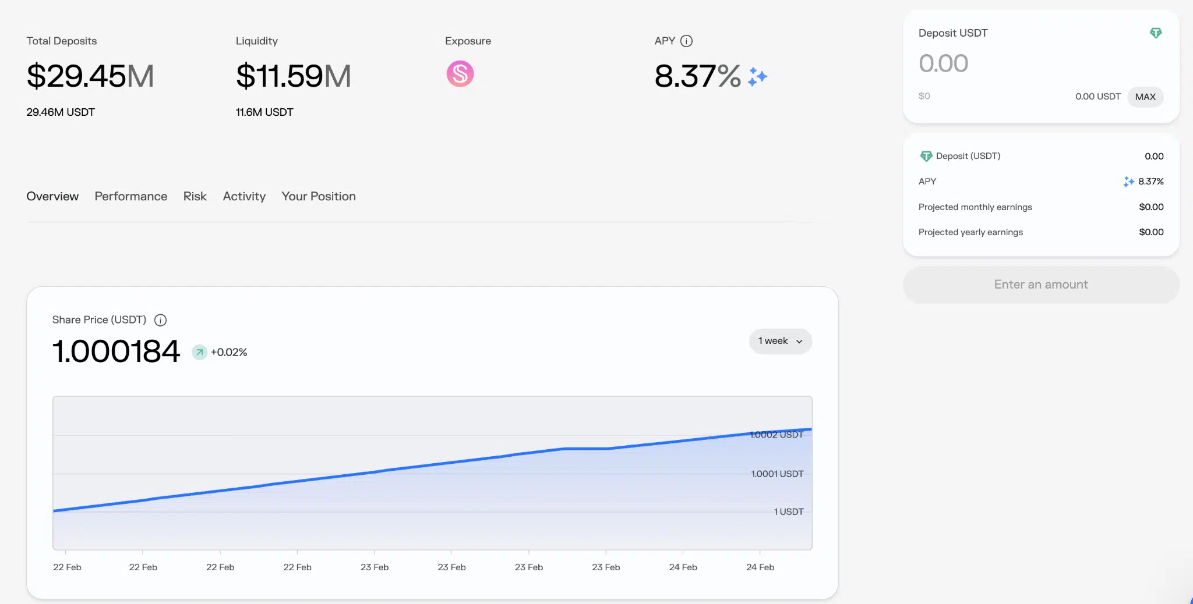Click the 1.0001 USDT axis label
Screen dimensions: 1193x604
click(777, 474)
